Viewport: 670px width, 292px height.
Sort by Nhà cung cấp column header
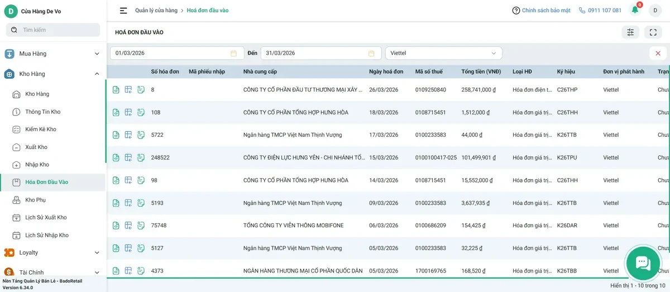pyautogui.click(x=260, y=71)
